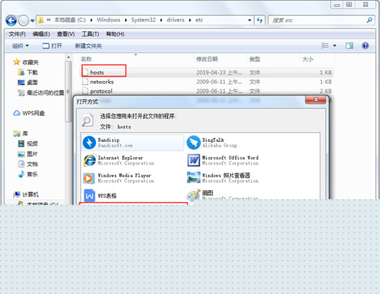Open the 帮助(H) menu
The image size is (380, 294).
tap(115, 34)
